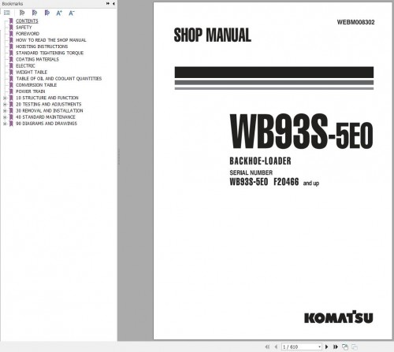The width and height of the screenshot is (394, 352).
Task: Click the bookmark icon beside ELECTRIC
Action: (11, 66)
